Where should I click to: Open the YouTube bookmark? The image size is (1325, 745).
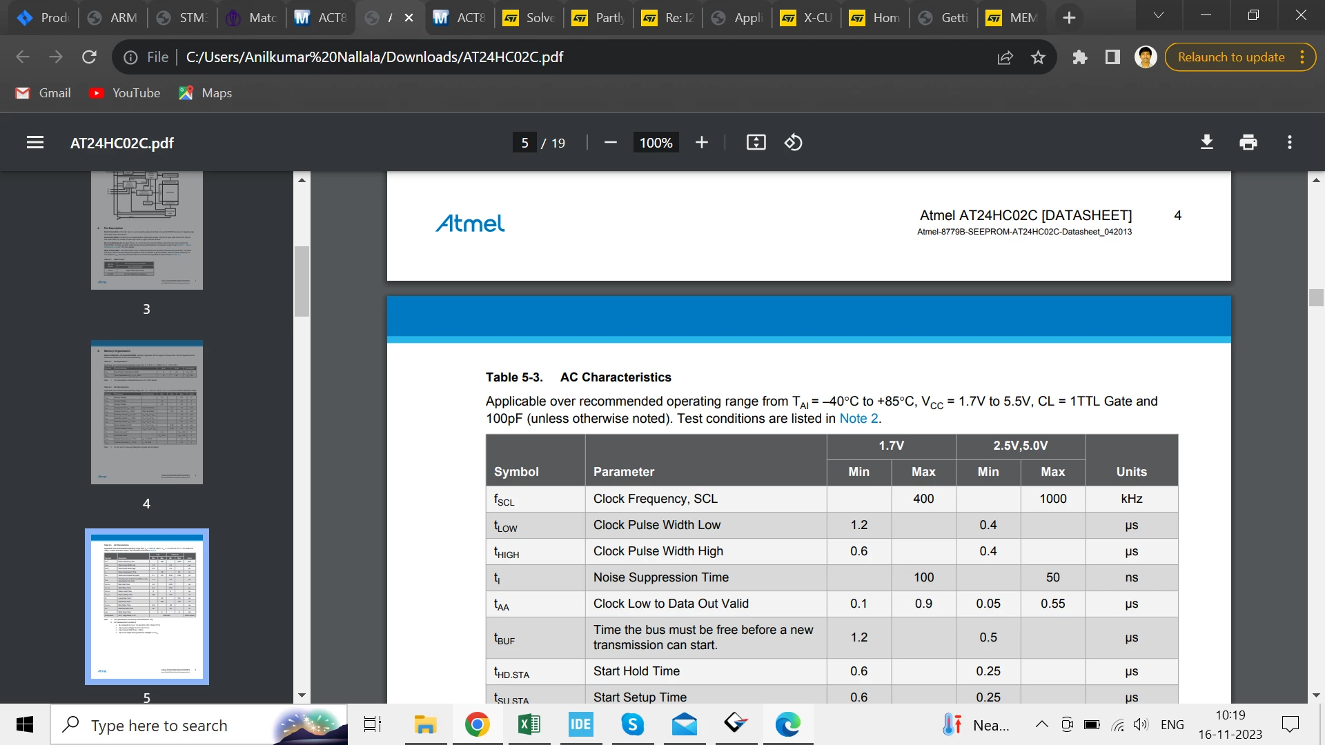pos(125,93)
